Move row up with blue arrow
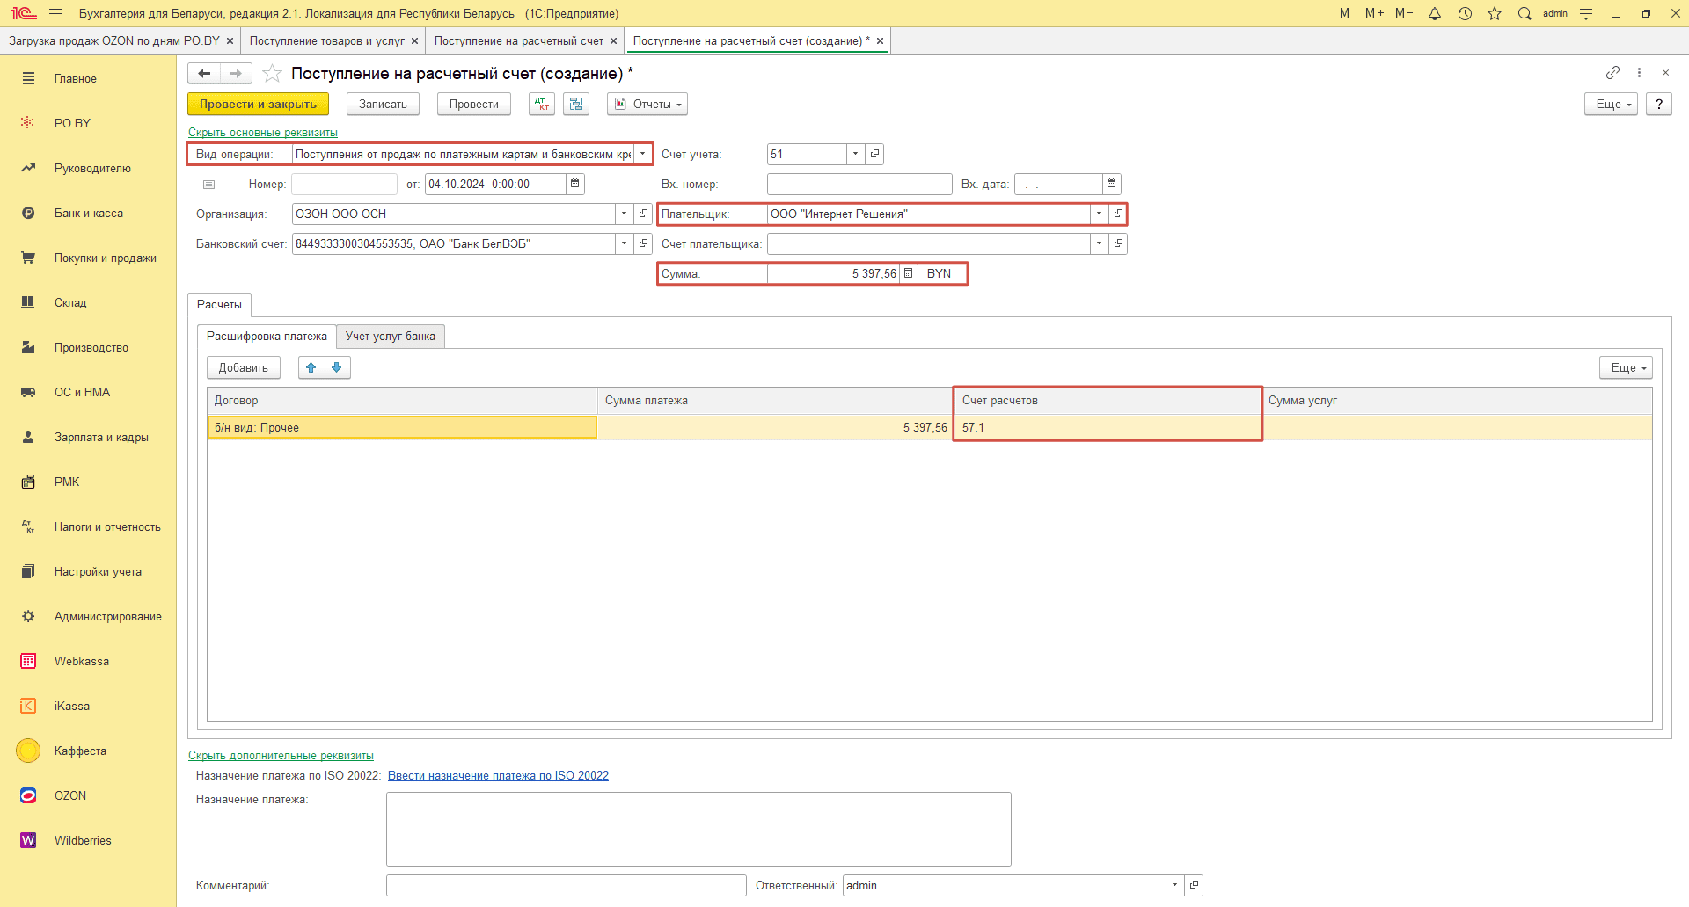Screen dimensions: 1689x907 (x=311, y=367)
